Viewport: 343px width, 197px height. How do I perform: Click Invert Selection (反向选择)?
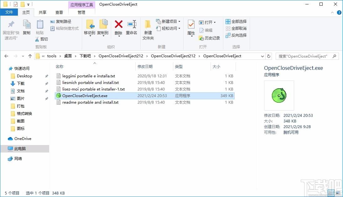coord(236,35)
